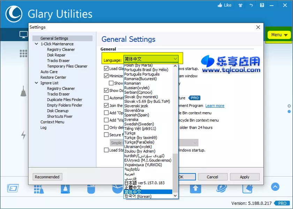Collapse the Ignore List section
The width and height of the screenshot is (293, 209).
[x=36, y=83]
